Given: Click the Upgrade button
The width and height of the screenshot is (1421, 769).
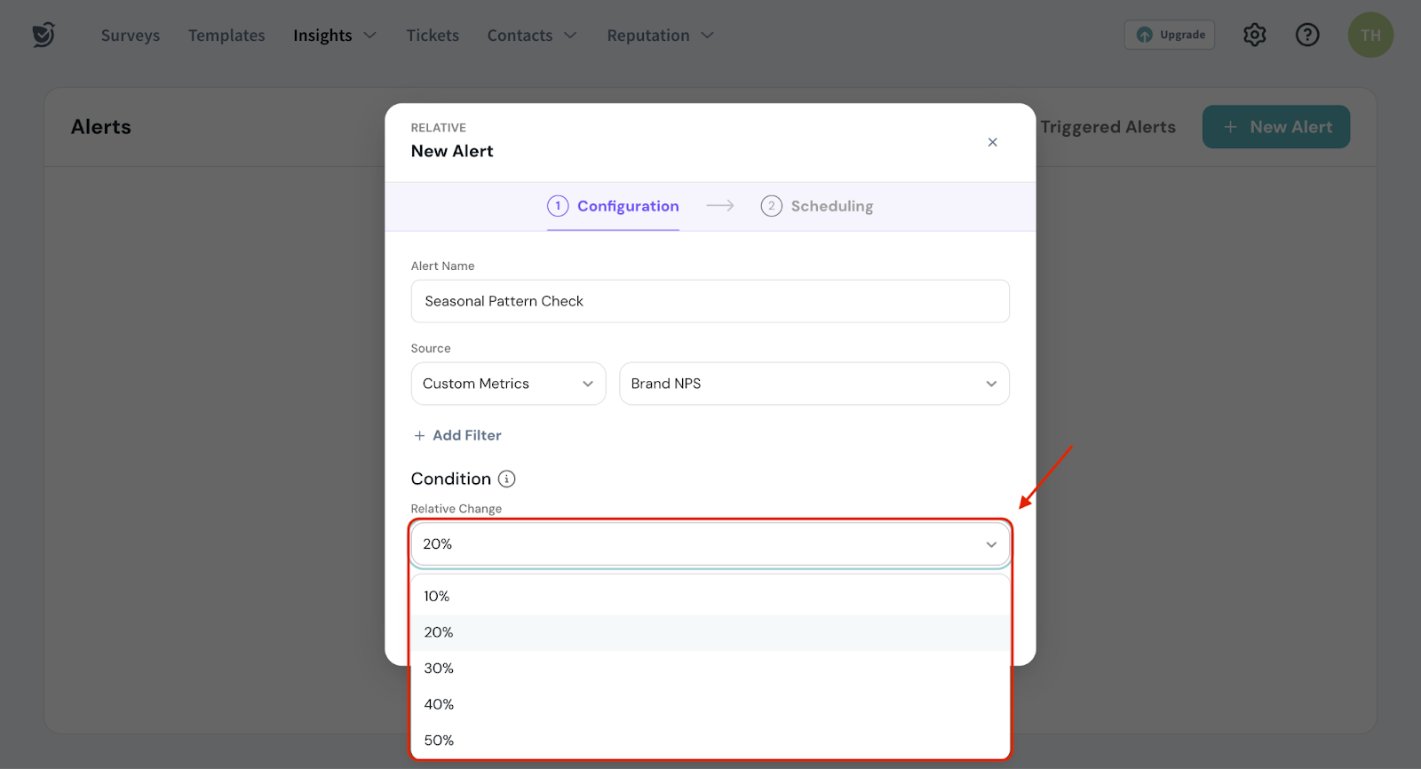Looking at the screenshot, I should [x=1169, y=35].
